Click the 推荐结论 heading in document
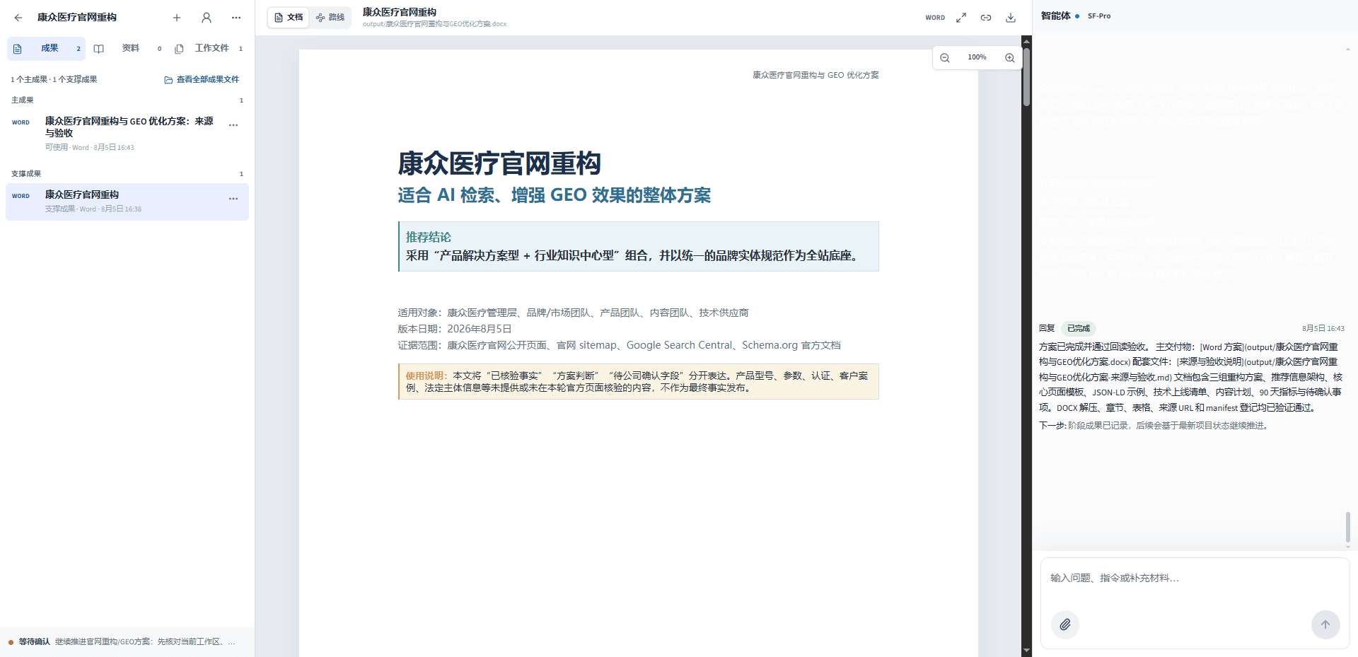The width and height of the screenshot is (1358, 657). coord(429,237)
